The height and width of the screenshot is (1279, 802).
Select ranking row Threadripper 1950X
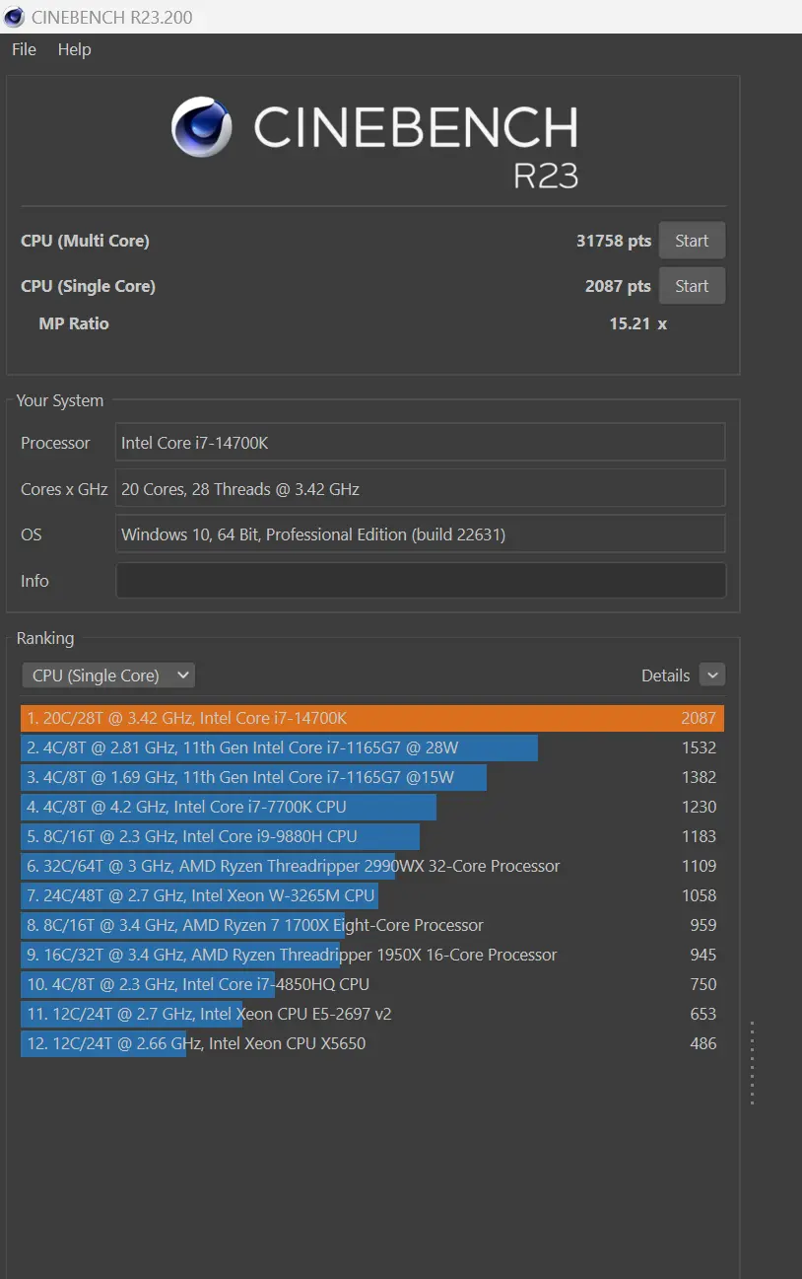pos(372,955)
